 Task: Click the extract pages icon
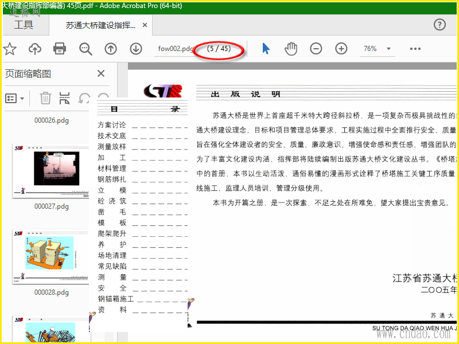pyautogui.click(x=64, y=98)
